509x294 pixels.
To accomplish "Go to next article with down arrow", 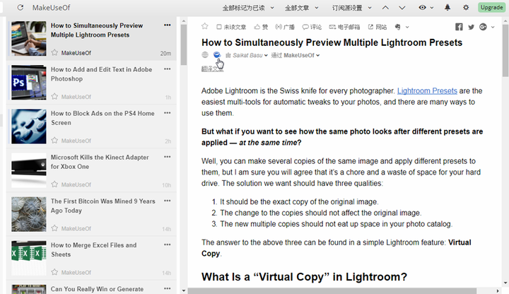I will (x=402, y=8).
